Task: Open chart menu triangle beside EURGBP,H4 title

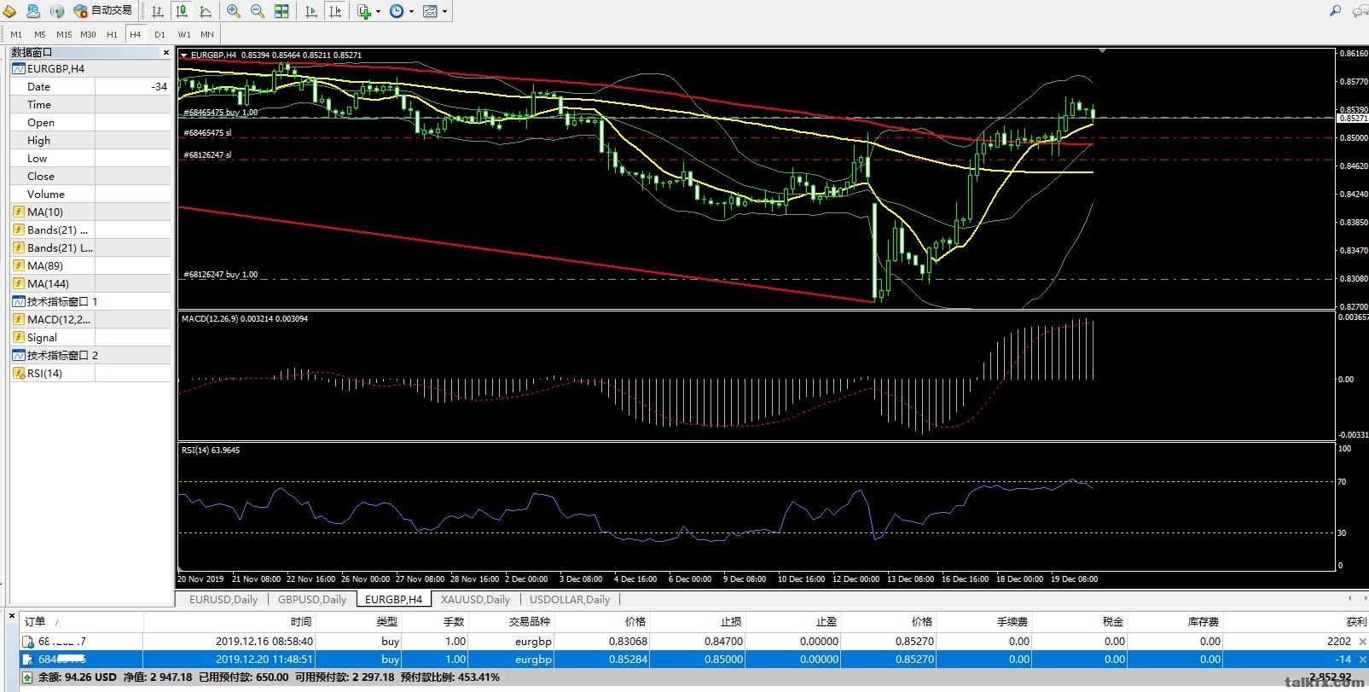Action: (184, 55)
